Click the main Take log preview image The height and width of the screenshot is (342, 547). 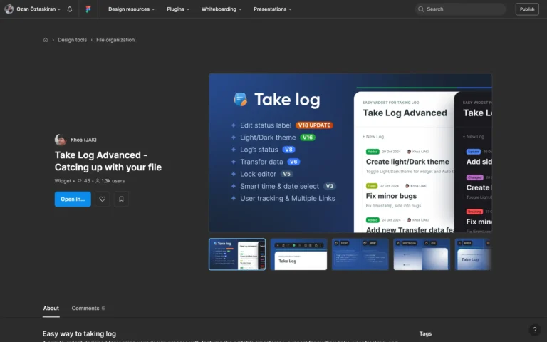coord(350,153)
